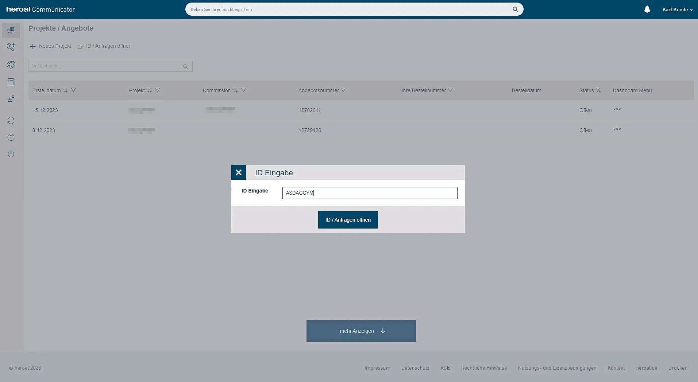
Task: Click the mehr Anzeigen button
Action: (x=361, y=331)
